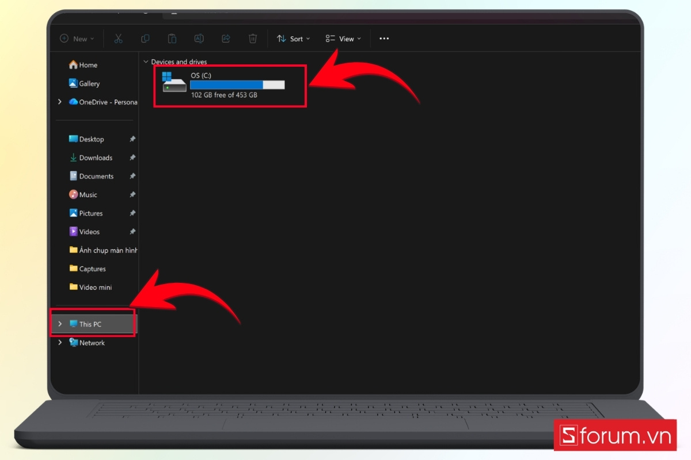Click the OS (C:) storage usage bar
This screenshot has height=460, width=691.
point(237,85)
